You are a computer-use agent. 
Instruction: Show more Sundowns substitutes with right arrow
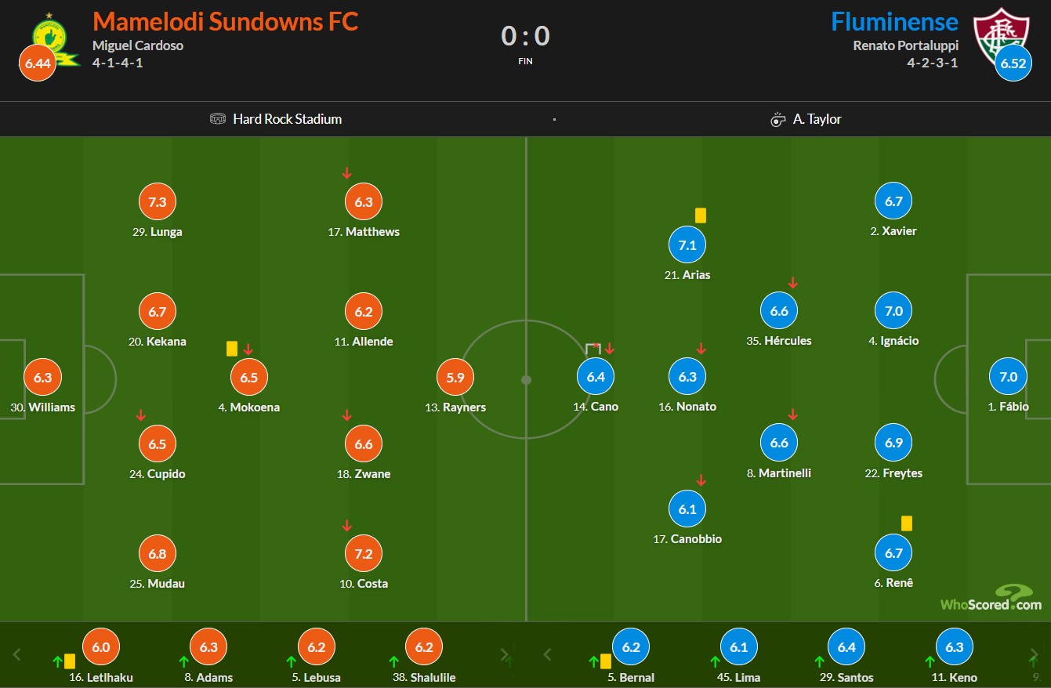[506, 654]
